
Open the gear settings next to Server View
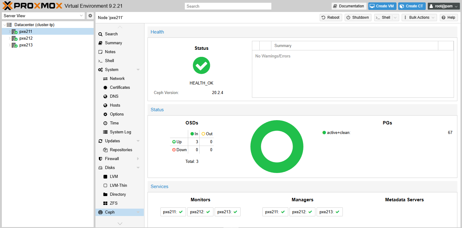(x=90, y=16)
